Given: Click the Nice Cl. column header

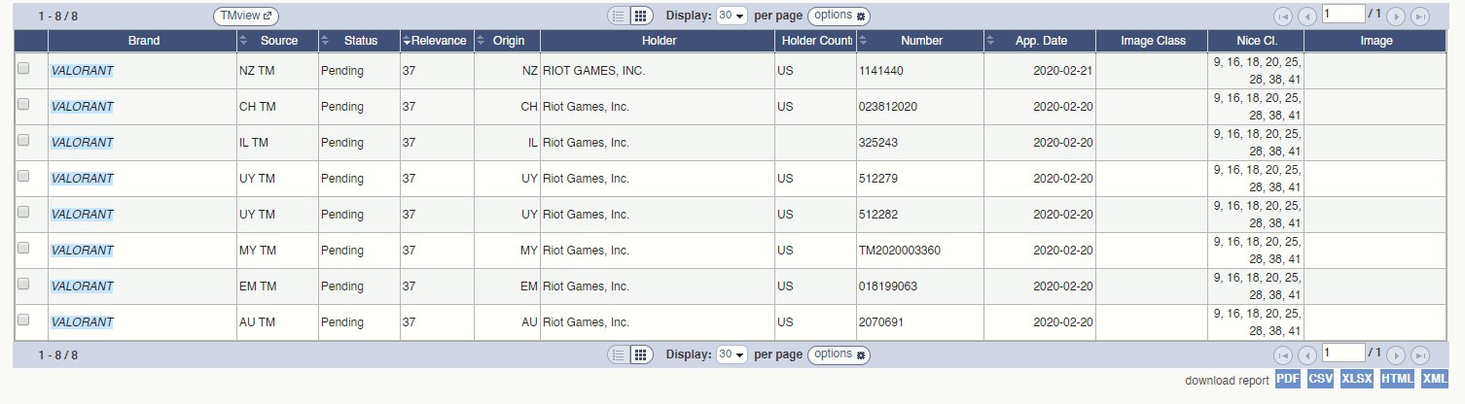Looking at the screenshot, I should point(1256,41).
